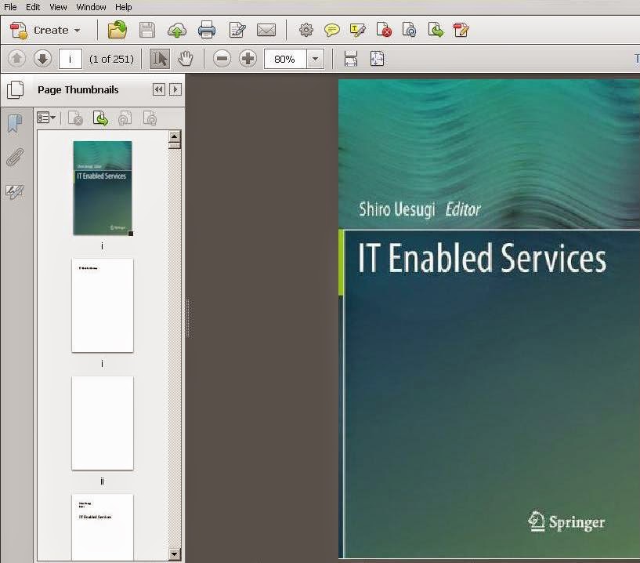
Task: Click the Fit one full page icon
Action: [377, 59]
